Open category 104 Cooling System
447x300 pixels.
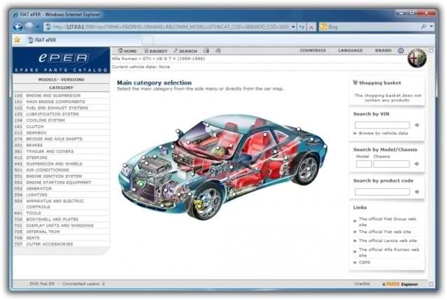61,120
